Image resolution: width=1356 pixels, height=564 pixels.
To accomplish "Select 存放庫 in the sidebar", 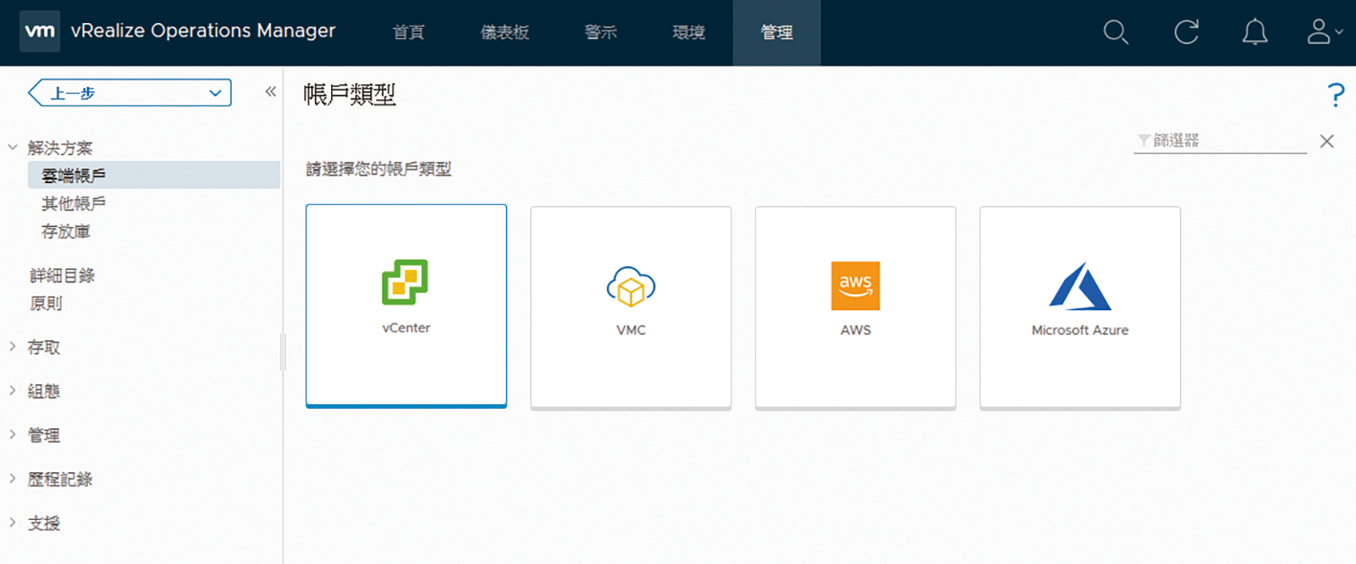I will 66,232.
